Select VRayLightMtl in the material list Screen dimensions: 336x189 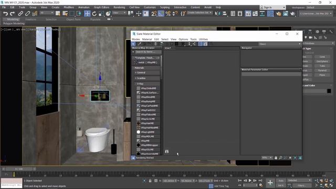[x=148, y=132]
